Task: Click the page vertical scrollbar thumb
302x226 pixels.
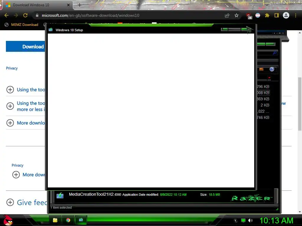Action: [300, 104]
